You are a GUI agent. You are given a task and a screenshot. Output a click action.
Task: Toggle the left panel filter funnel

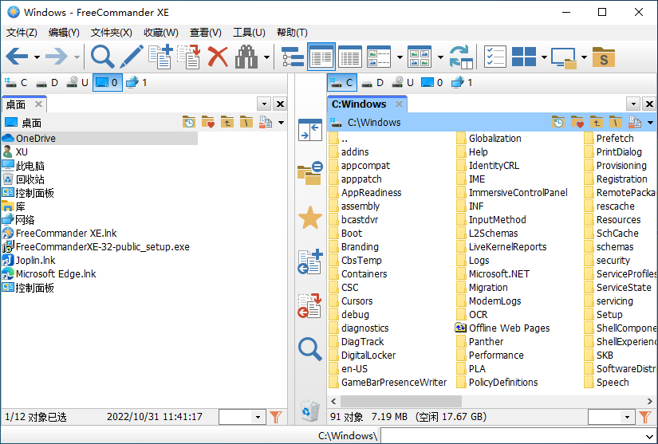pyautogui.click(x=276, y=417)
